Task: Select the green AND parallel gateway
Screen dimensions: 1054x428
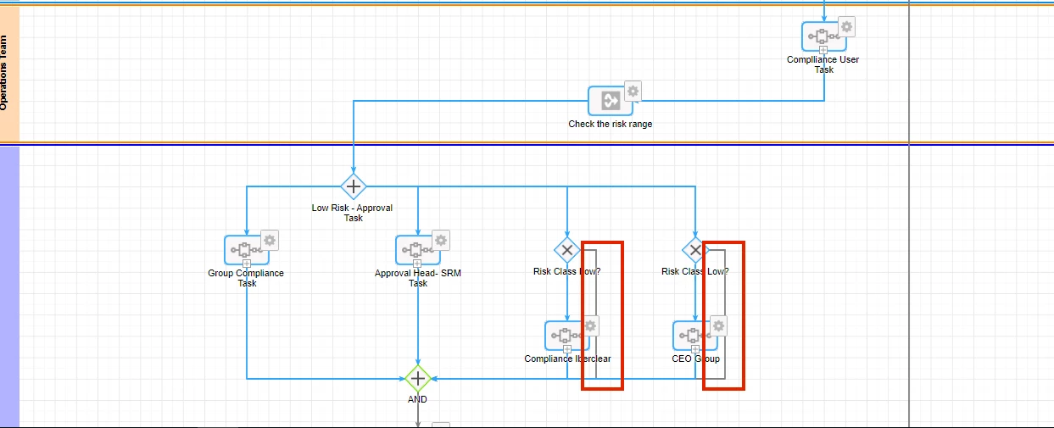Action: pyautogui.click(x=418, y=378)
